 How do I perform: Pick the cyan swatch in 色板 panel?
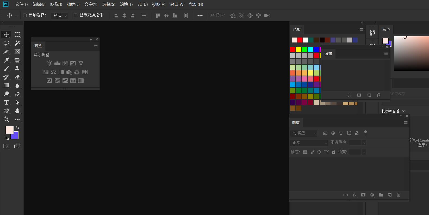click(310, 50)
